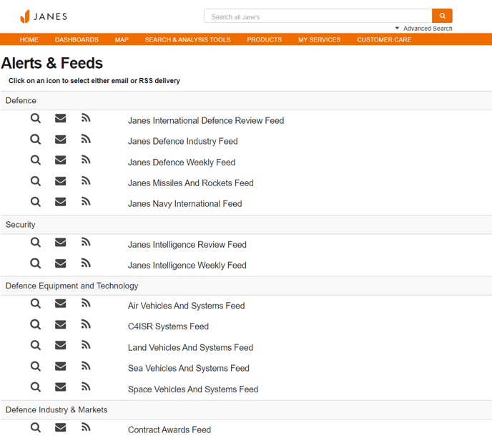Click email icon for Janes Navy International Feed
The width and height of the screenshot is (492, 441).
(x=61, y=202)
